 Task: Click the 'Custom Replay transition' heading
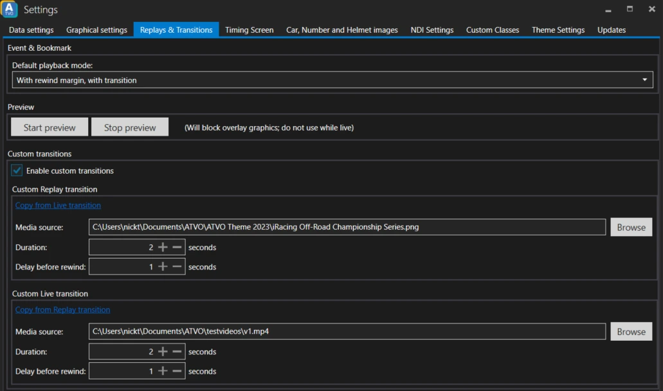[55, 189]
